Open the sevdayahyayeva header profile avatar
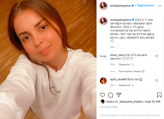164x119 pixels. [x=104, y=5]
